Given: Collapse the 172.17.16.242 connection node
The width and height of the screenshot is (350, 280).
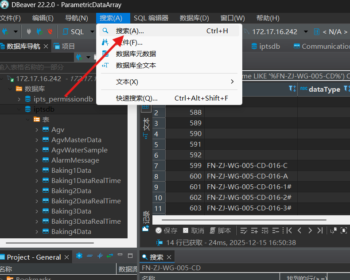Looking at the screenshot, I should point(2,78).
